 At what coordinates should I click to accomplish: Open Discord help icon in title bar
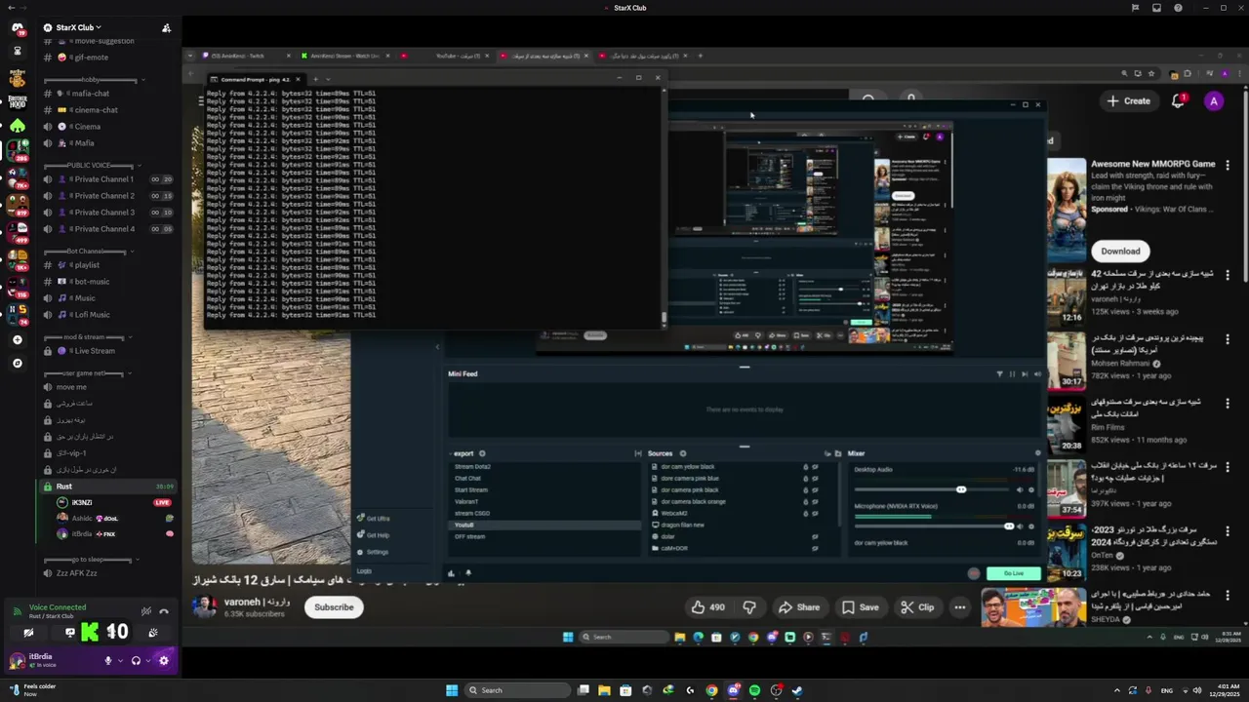[1178, 8]
